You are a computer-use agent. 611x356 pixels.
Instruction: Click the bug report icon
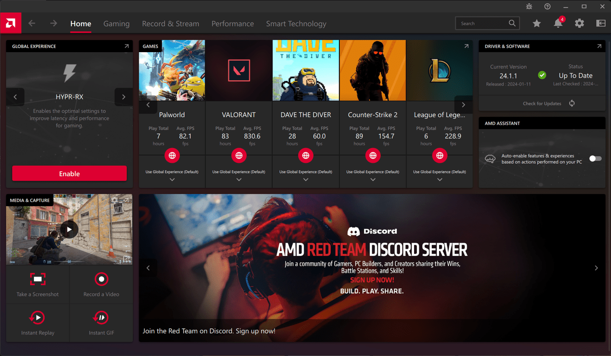529,7
